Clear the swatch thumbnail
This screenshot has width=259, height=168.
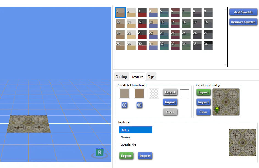click(170, 112)
